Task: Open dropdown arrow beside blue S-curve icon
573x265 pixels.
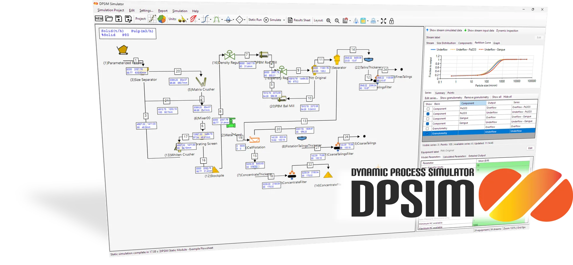Action: (210, 20)
